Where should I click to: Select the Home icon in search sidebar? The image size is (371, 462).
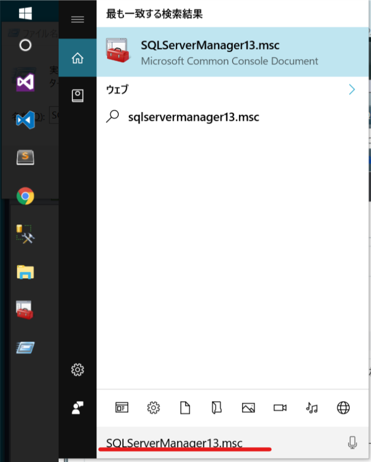pyautogui.click(x=78, y=58)
